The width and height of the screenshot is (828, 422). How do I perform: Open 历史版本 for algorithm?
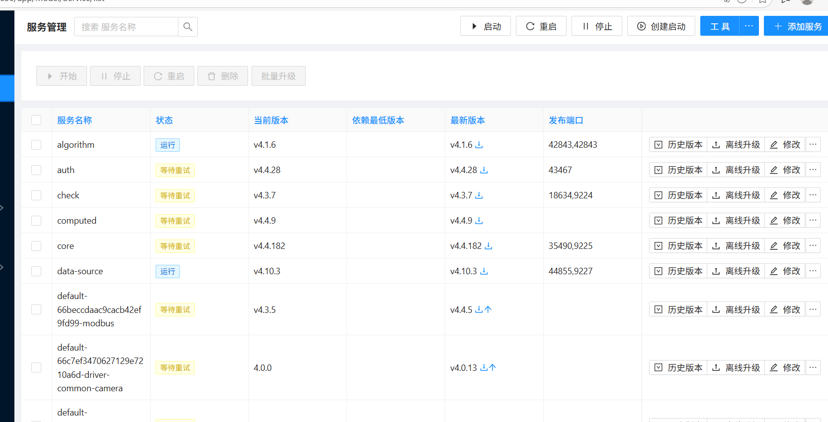678,144
